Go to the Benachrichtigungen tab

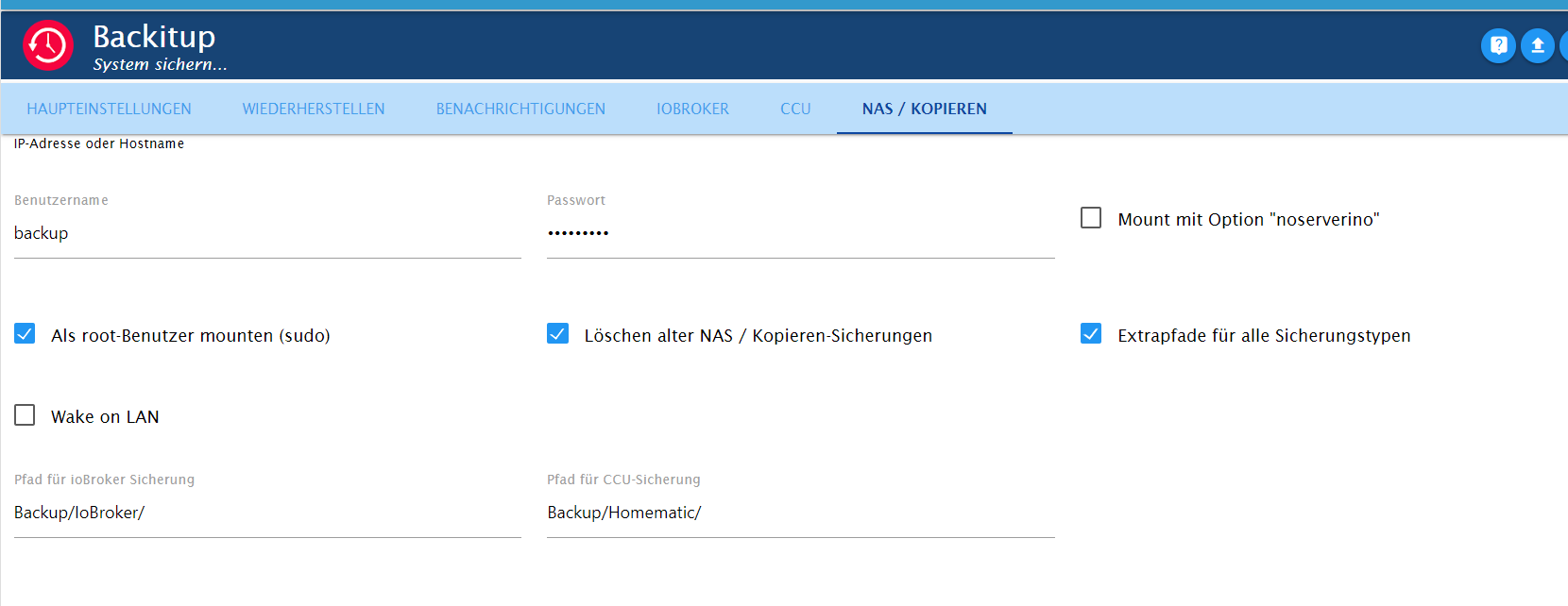520,109
